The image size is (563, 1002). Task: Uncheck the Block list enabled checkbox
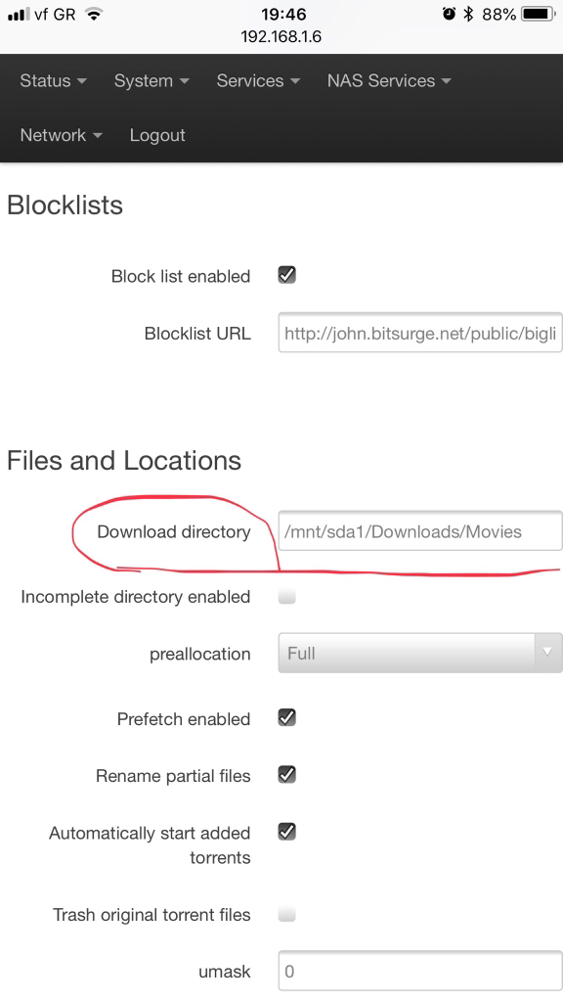(x=287, y=275)
